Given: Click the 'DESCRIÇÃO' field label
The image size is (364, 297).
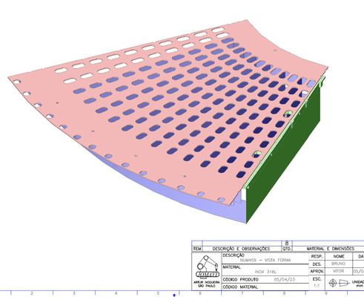Looking at the screenshot, I should tap(234, 255).
